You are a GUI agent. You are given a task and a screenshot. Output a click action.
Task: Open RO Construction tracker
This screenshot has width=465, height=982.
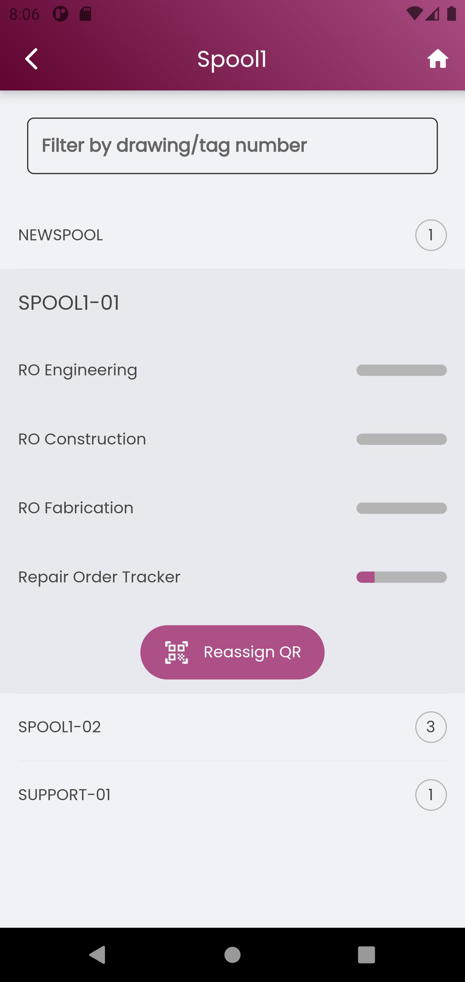point(232,439)
